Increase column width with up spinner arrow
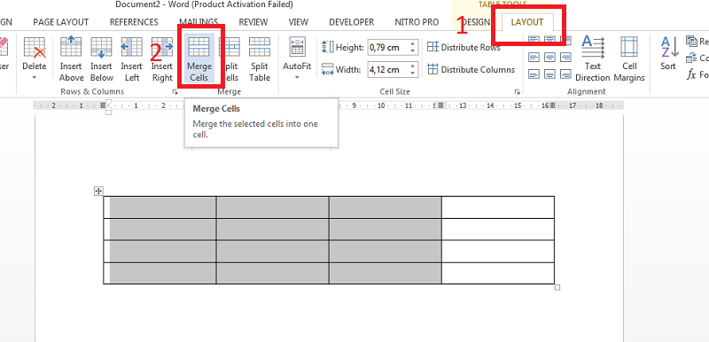 pyautogui.click(x=413, y=66)
